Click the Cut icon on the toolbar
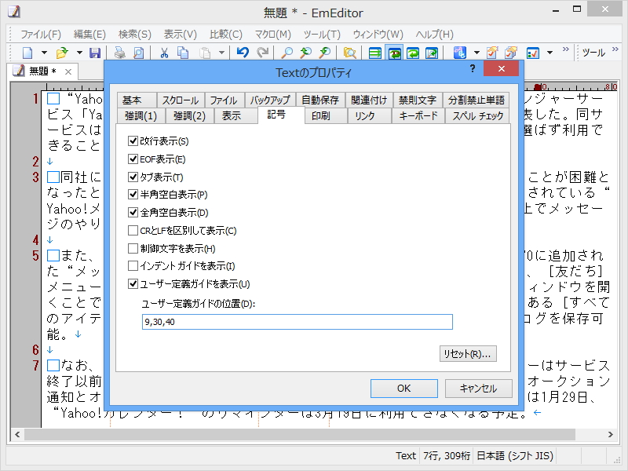This screenshot has height=471, width=628. tap(164, 53)
